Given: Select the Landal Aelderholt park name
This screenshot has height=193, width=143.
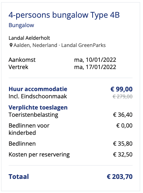Looking at the screenshot, I should pos(29,38).
